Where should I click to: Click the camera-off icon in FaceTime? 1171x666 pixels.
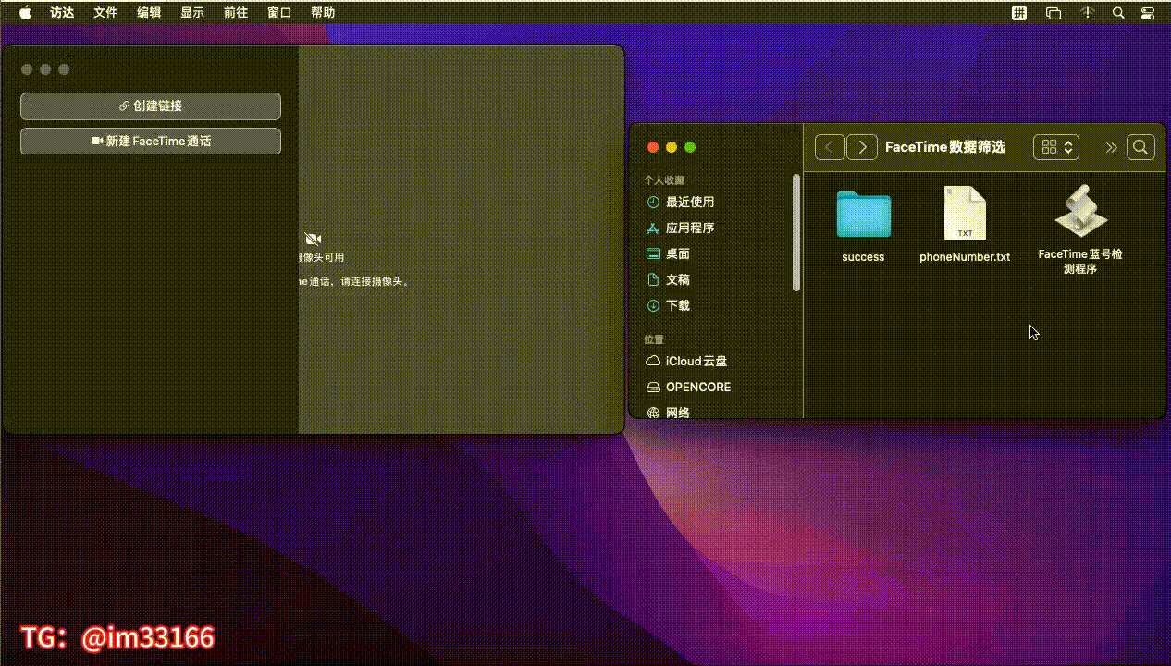pyautogui.click(x=313, y=239)
